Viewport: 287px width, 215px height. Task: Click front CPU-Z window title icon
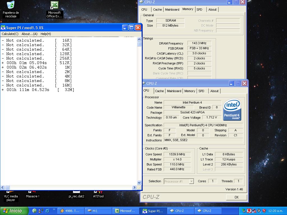144,83
